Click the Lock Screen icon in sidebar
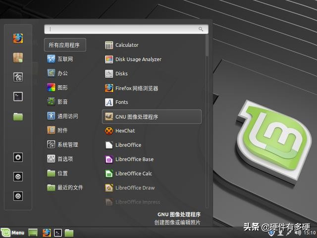This screenshot has height=238, width=317. tap(18, 157)
